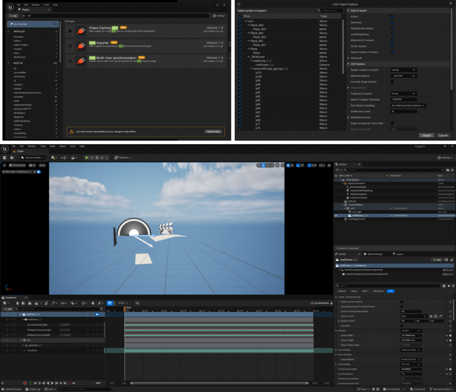Open Material purpose dropdown

[403, 76]
